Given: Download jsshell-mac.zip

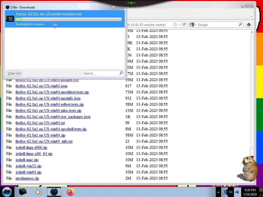Looking at the screenshot, I should point(27,160).
